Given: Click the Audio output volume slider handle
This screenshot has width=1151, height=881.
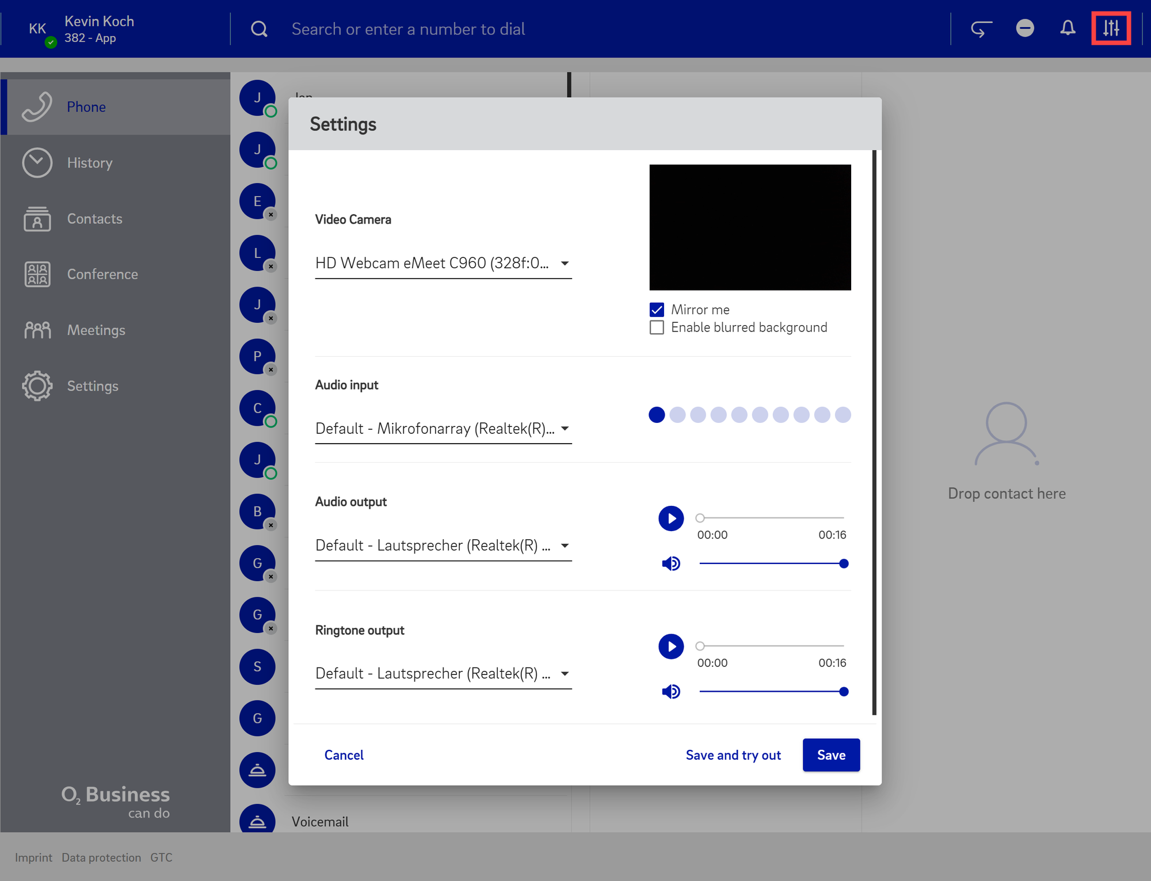Looking at the screenshot, I should 844,563.
